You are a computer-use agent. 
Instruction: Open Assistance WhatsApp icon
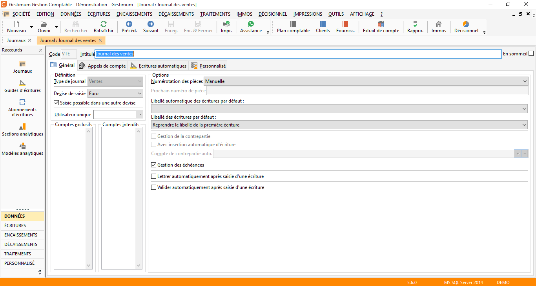251,24
